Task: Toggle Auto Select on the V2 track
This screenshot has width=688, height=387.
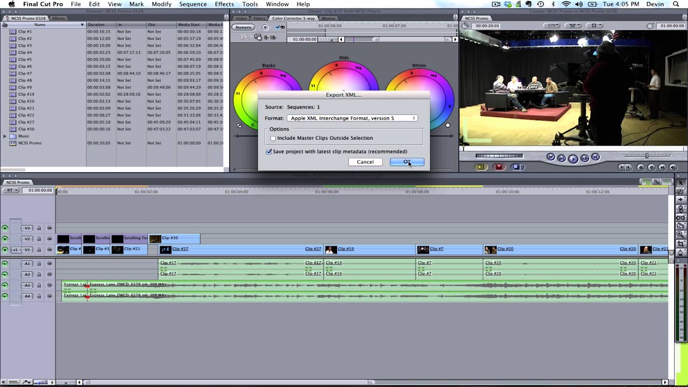Action: click(49, 239)
